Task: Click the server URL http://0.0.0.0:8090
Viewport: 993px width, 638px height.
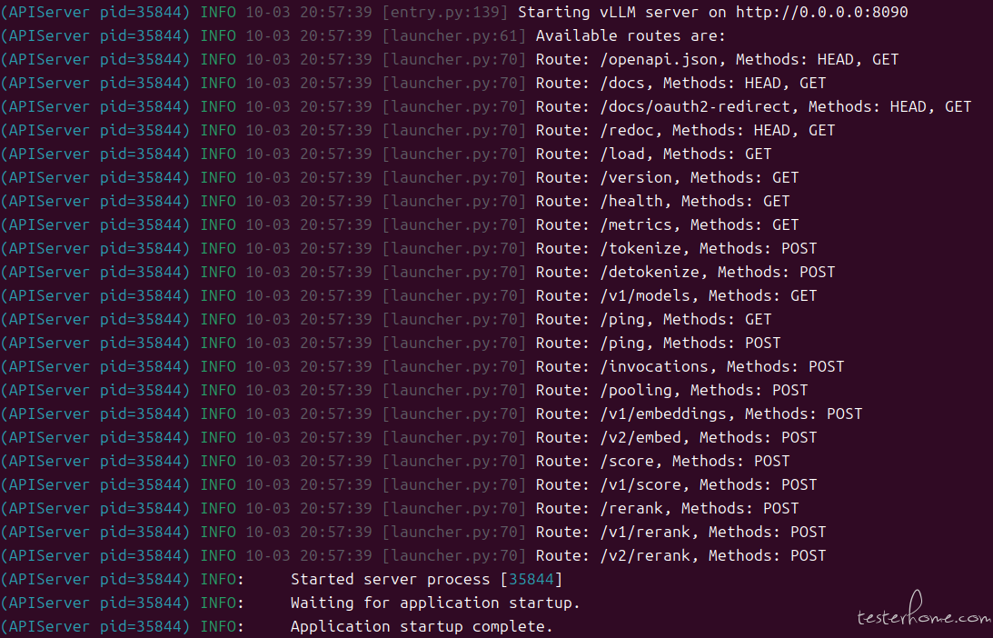Action: click(822, 12)
